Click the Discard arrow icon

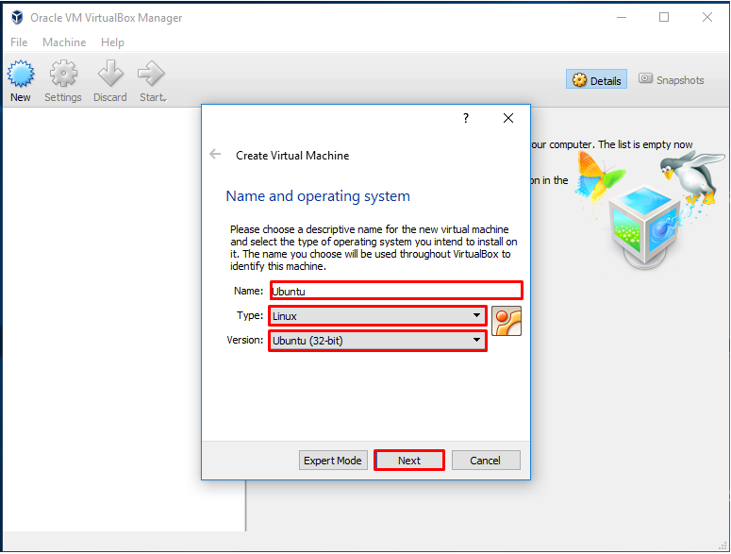pyautogui.click(x=110, y=74)
